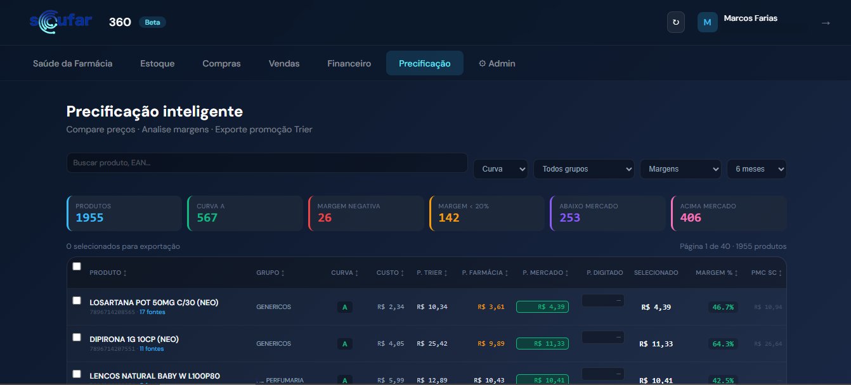Click sort arrows on P. Mercado column
Image resolution: width=851 pixels, height=385 pixels.
coord(567,273)
